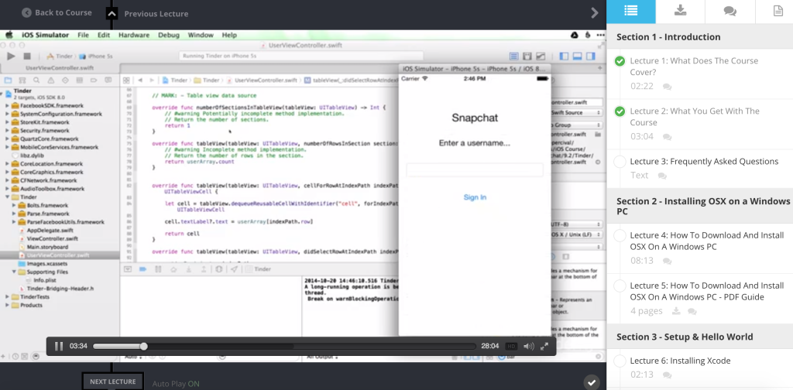The width and height of the screenshot is (793, 390).
Task: Select Xcode find navigator search icon
Action: (x=36, y=80)
